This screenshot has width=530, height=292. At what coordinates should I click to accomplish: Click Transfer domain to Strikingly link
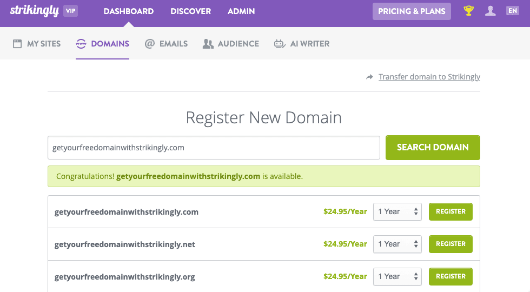pyautogui.click(x=429, y=77)
